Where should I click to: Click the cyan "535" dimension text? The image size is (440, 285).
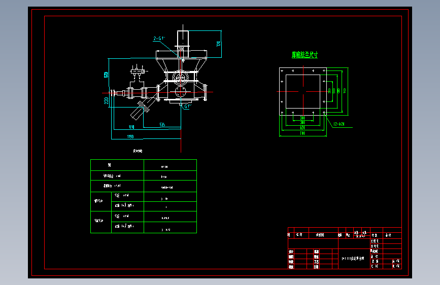tap(162, 125)
